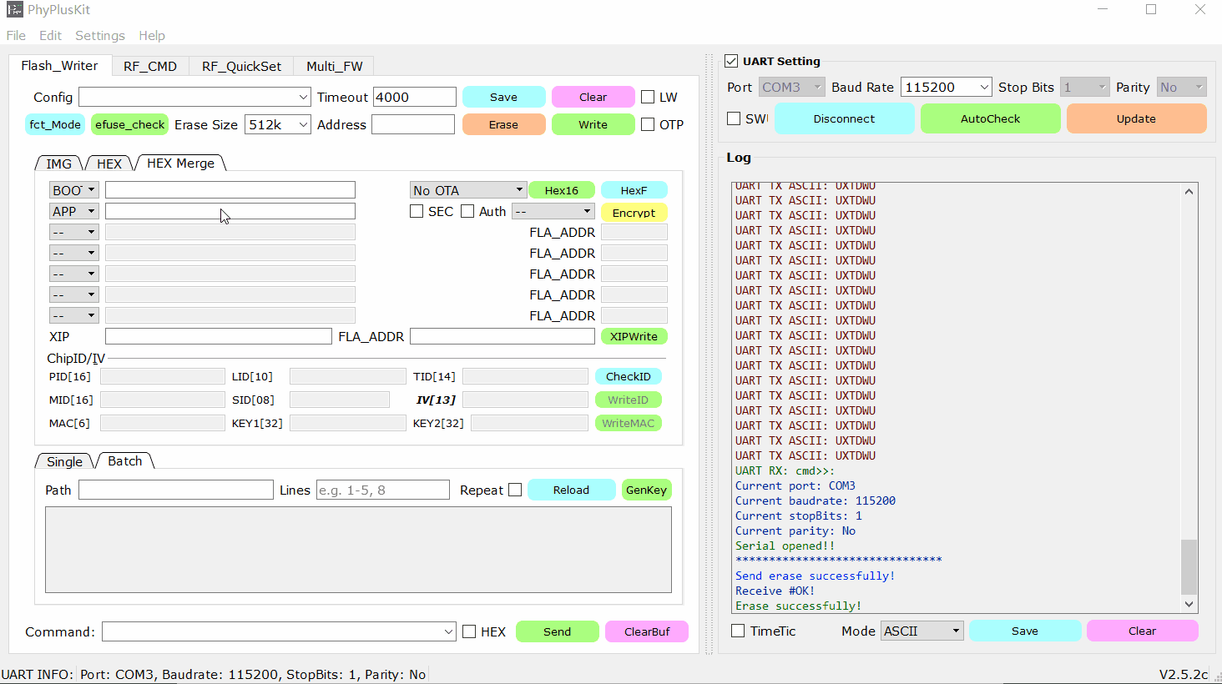
Task: Switch to the Multi_FW tab
Action: pos(334,66)
